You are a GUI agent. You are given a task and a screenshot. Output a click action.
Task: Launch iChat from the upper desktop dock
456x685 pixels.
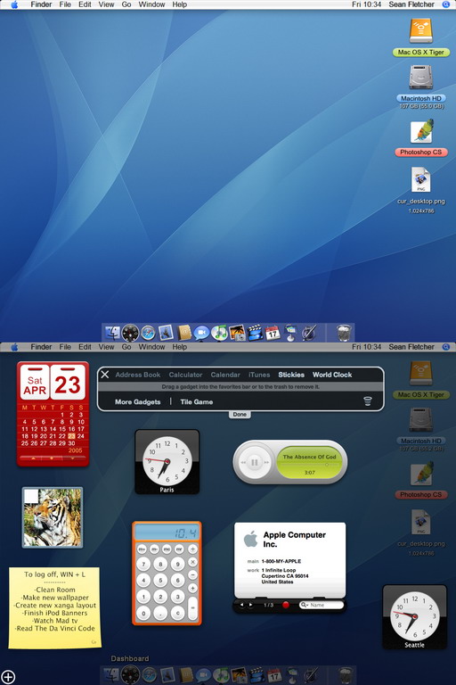pos(201,333)
